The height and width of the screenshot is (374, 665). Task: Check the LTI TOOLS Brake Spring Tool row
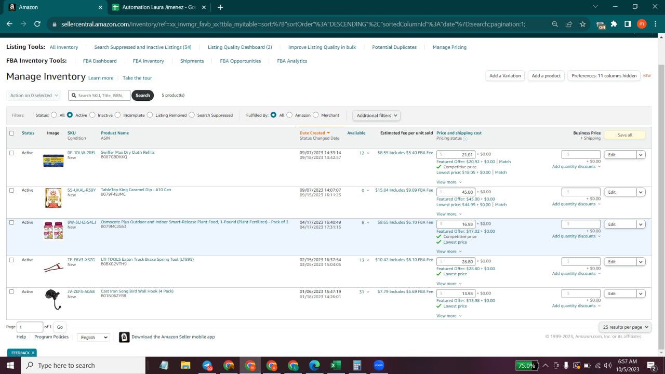(x=12, y=260)
